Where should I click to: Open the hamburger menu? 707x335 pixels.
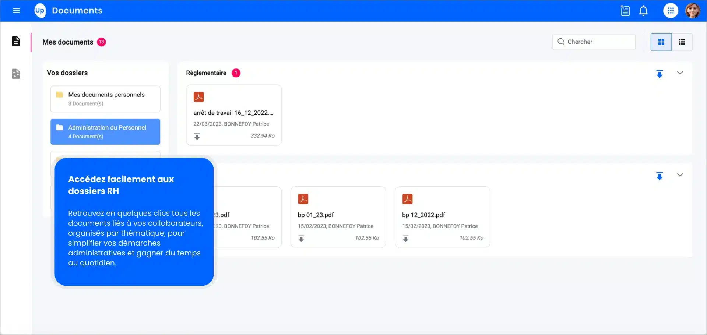tap(16, 11)
